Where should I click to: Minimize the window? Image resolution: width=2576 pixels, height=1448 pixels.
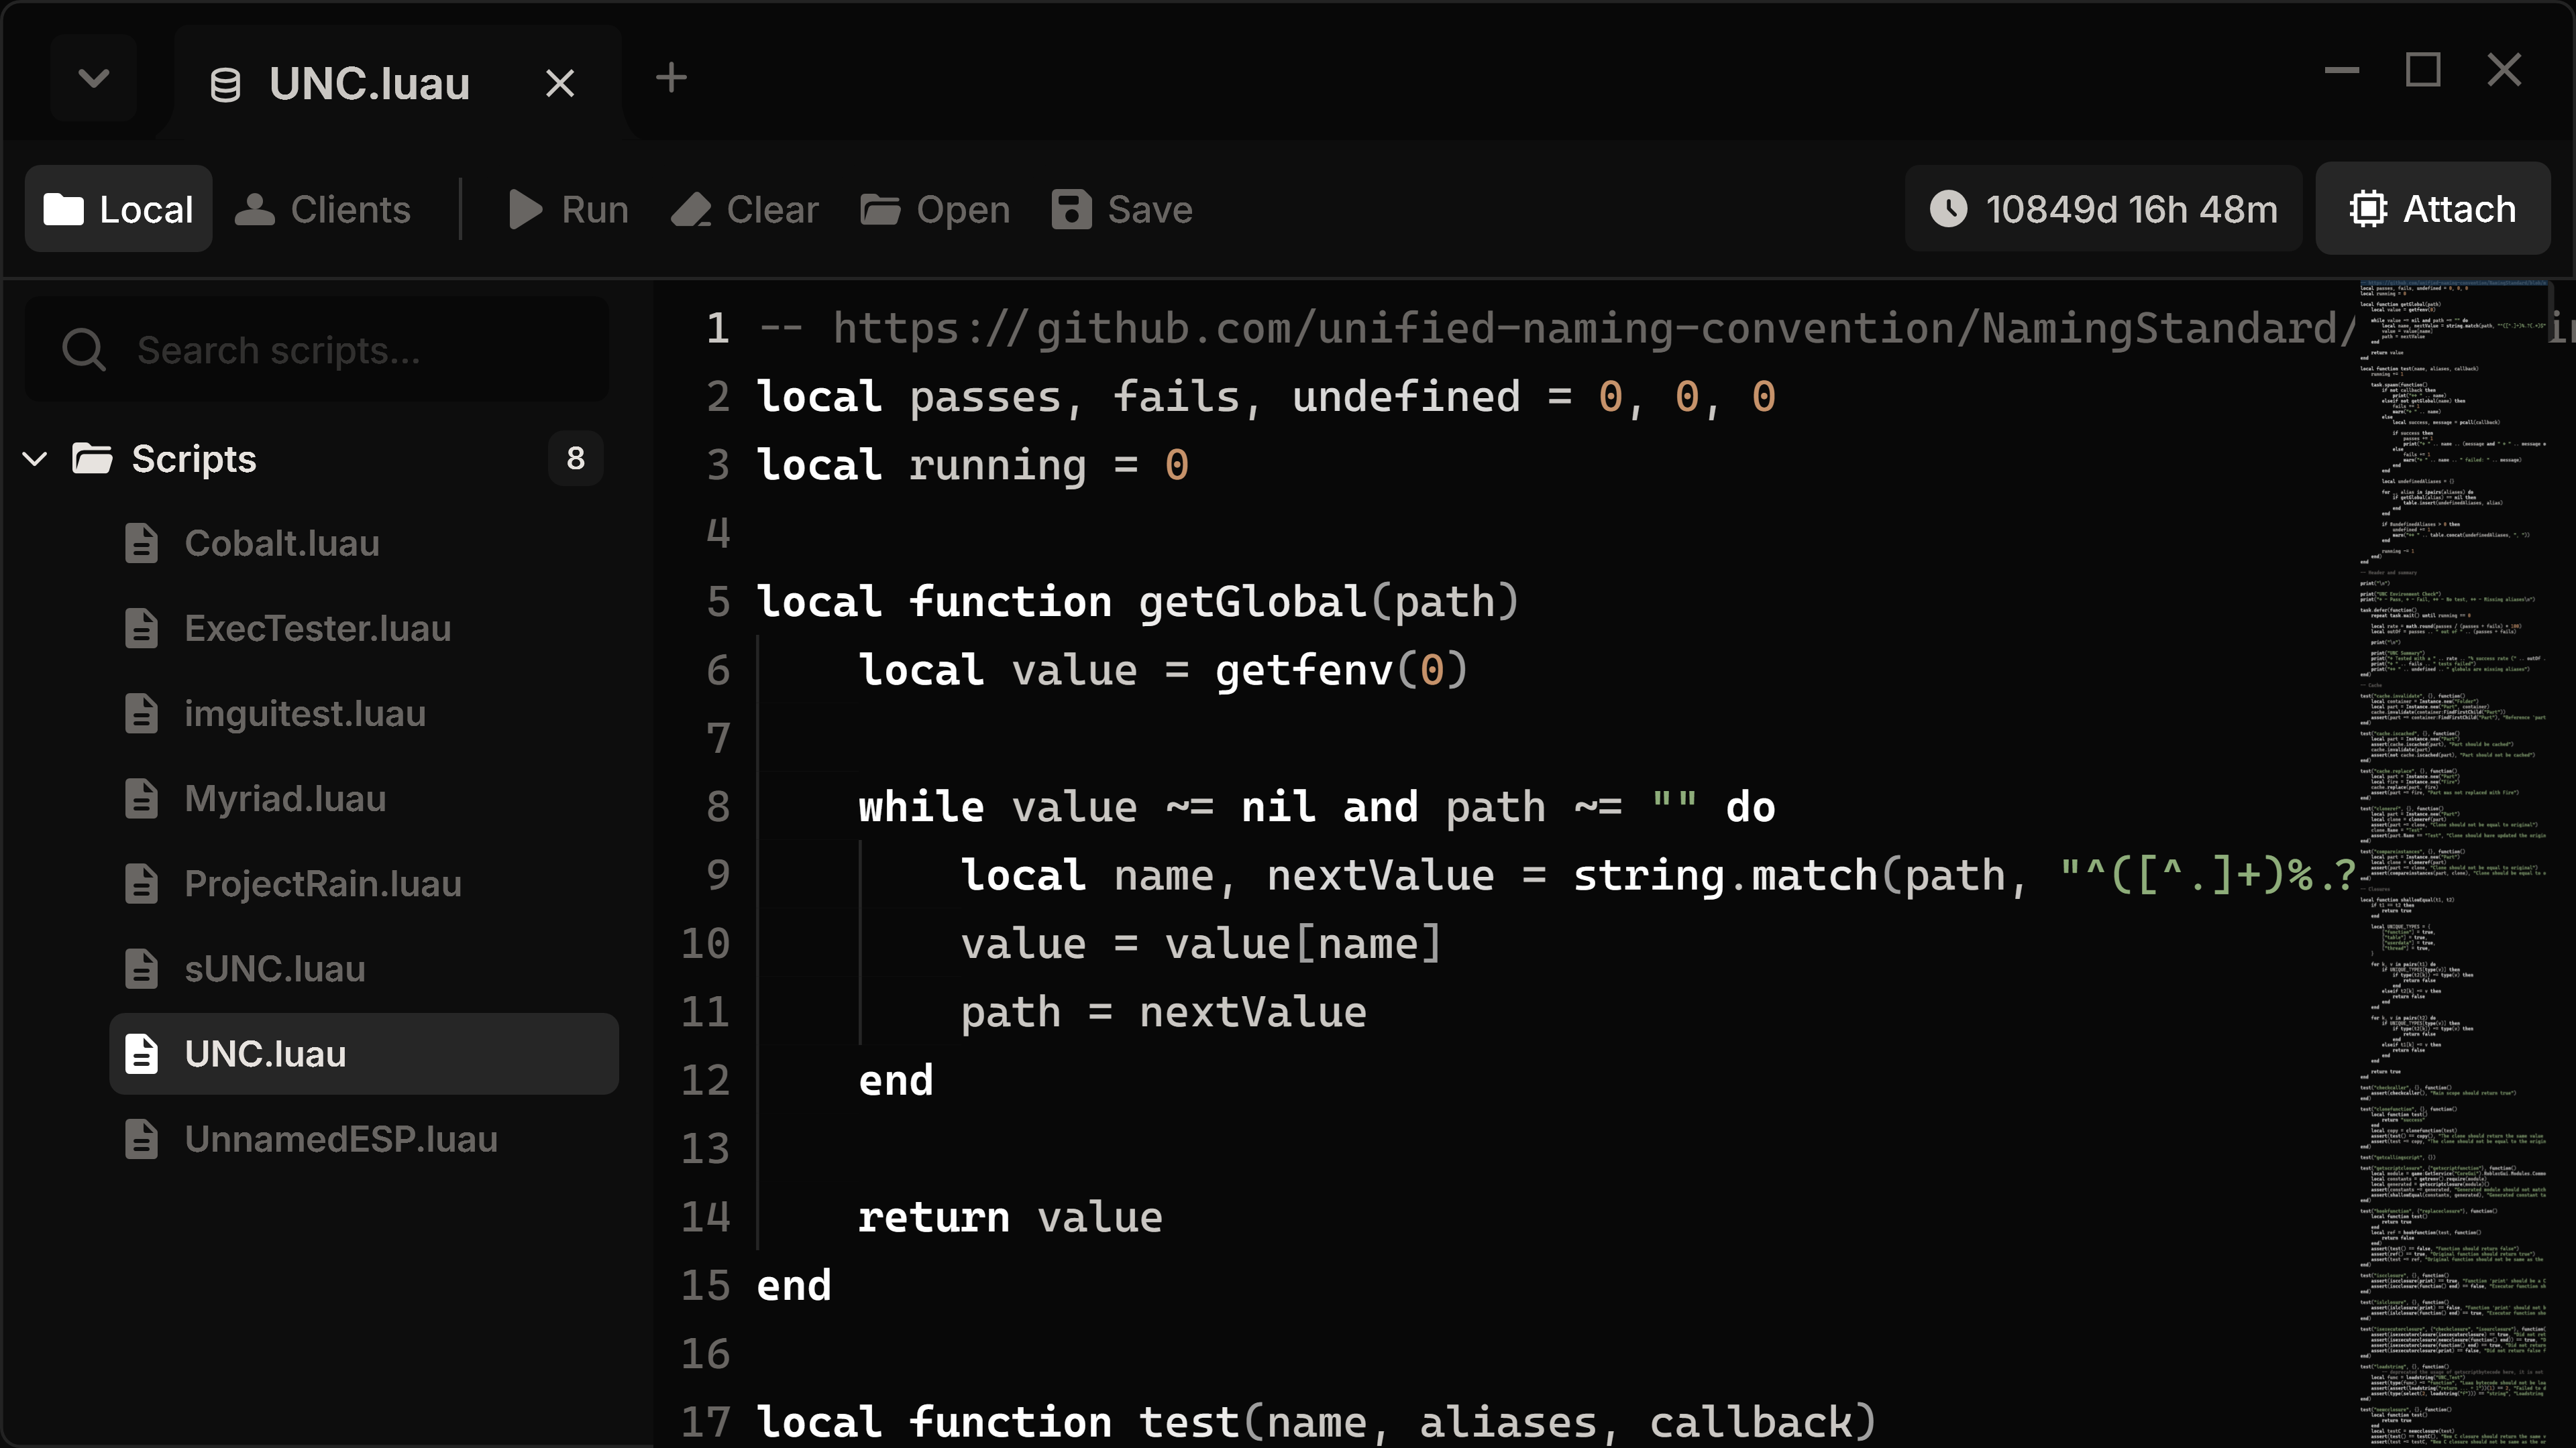point(2342,71)
